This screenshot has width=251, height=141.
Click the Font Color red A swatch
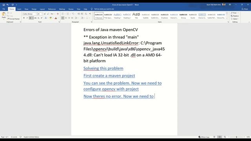click(56, 18)
